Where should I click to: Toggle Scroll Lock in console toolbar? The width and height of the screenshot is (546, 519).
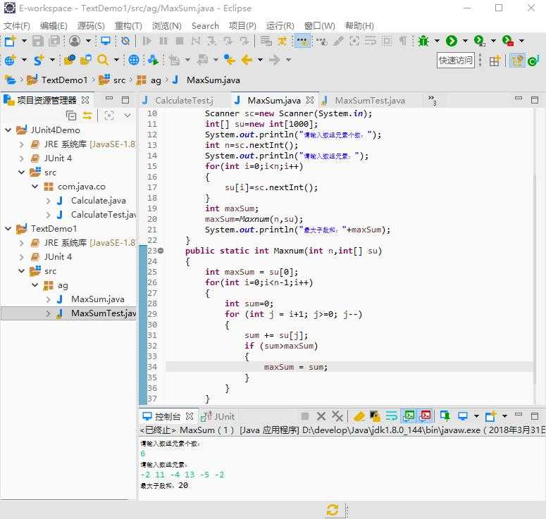coord(375,416)
